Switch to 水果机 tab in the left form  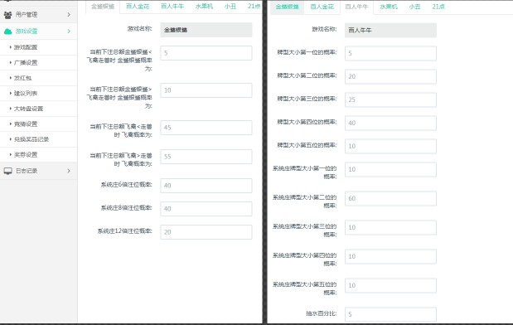click(x=204, y=7)
